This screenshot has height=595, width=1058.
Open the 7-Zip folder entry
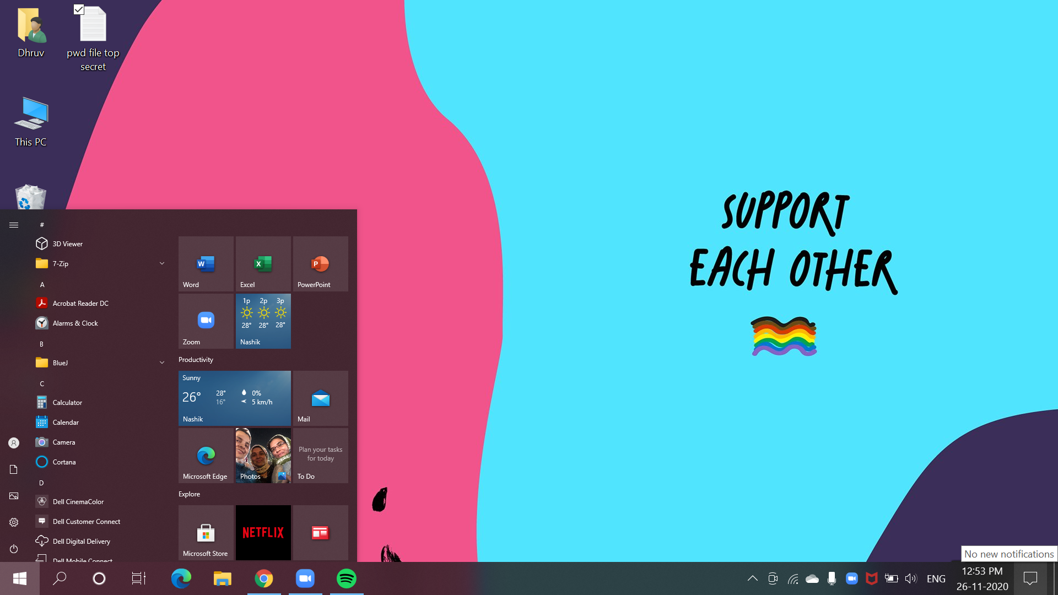point(100,263)
